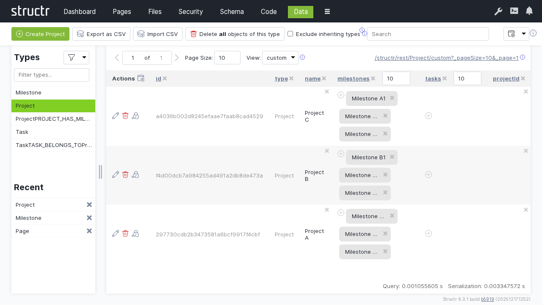
Task: Expand the Types filter dropdown
Action: click(76, 58)
